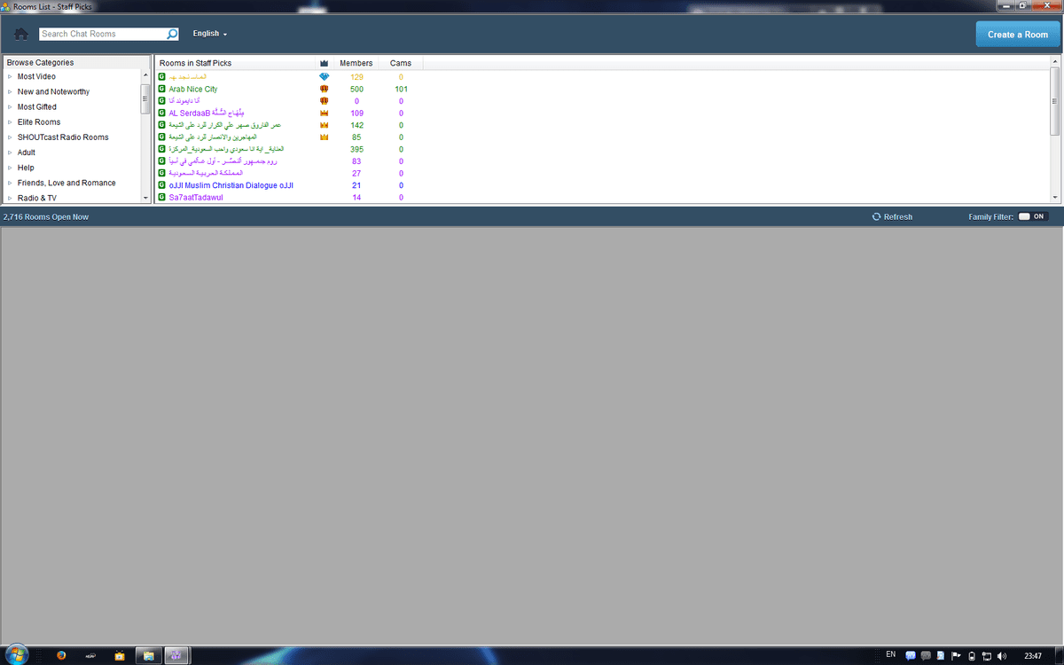Viewport: 1064px width, 665px height.
Task: Click the EN language indicator in the system tray
Action: tap(890, 653)
